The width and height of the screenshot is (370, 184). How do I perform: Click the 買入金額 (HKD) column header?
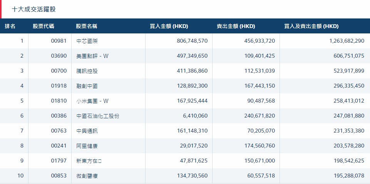(169, 26)
